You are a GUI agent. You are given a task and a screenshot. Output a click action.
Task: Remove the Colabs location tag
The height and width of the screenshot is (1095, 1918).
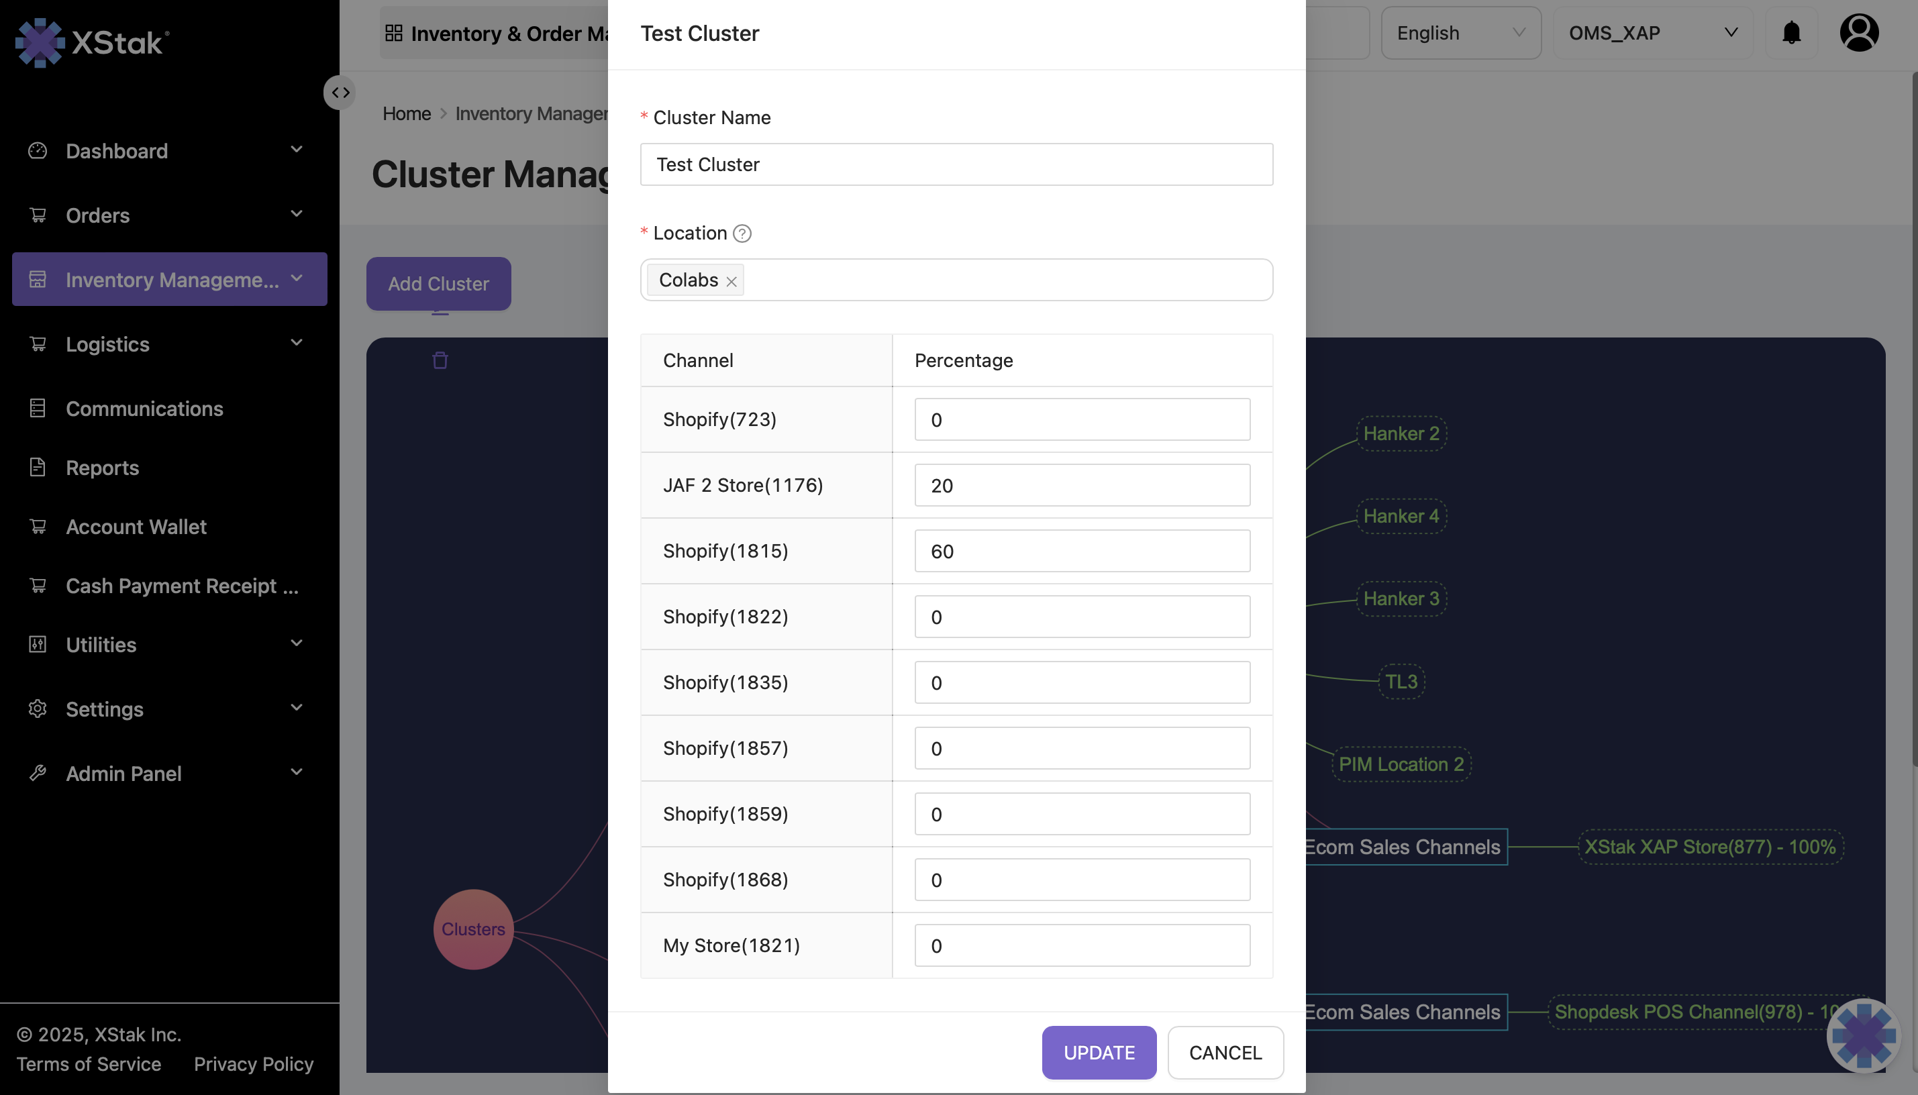coord(731,281)
